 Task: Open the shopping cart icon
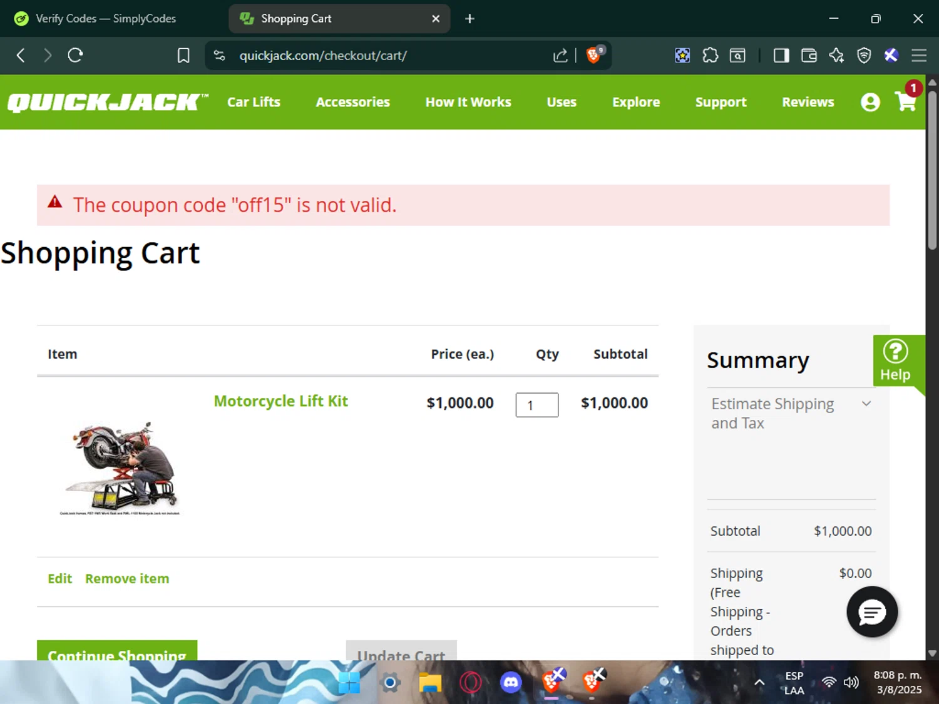(906, 101)
